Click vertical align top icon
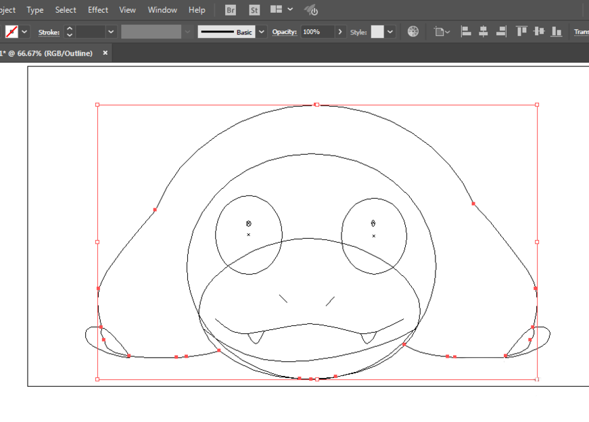 pyautogui.click(x=521, y=32)
